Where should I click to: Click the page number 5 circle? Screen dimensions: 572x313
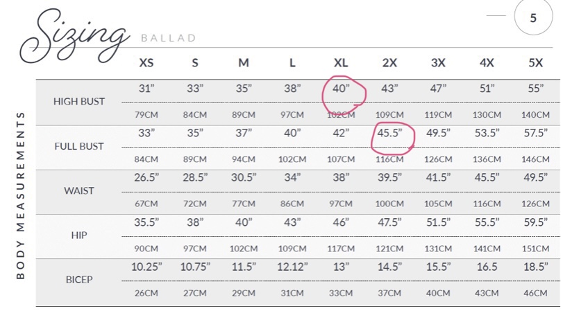click(533, 17)
